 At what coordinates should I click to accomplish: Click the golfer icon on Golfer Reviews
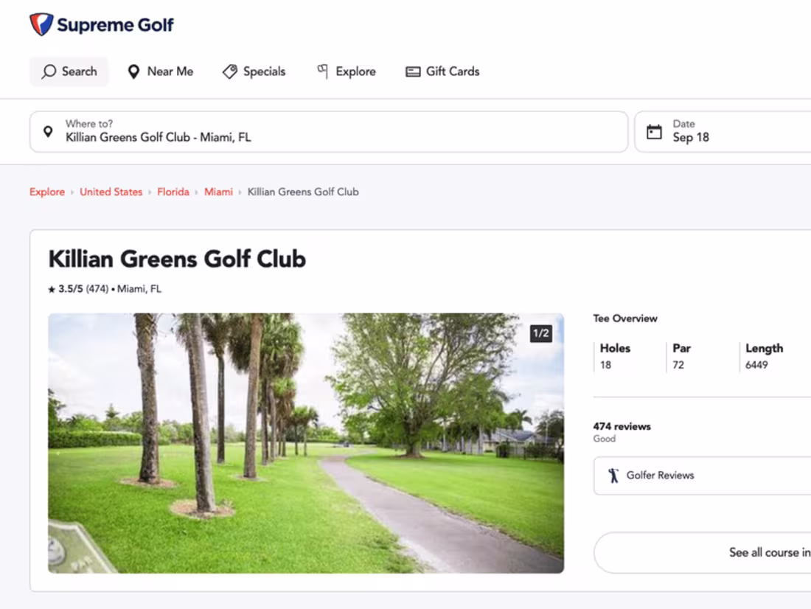(613, 475)
